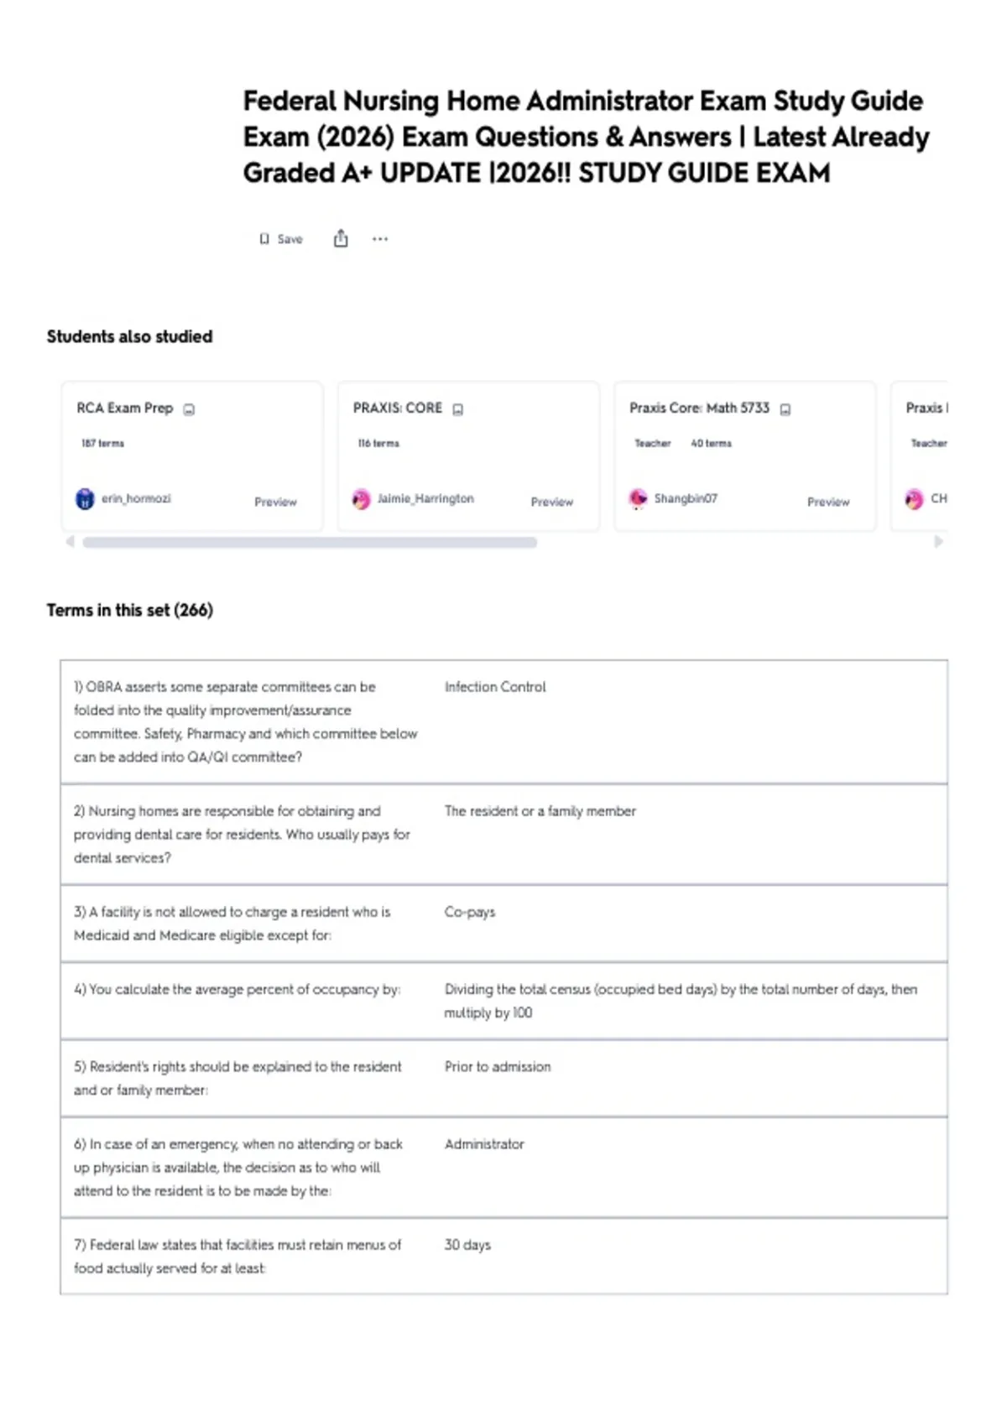Select the term 7 answer 30 days

[x=467, y=1245]
